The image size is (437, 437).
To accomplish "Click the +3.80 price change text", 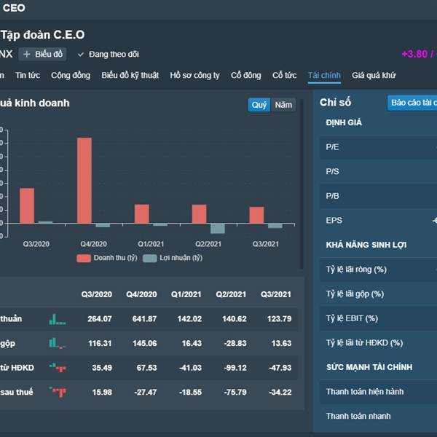I will click(414, 54).
